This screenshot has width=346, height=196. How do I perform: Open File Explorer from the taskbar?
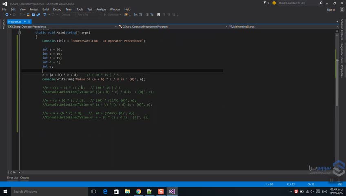[x=127, y=192]
